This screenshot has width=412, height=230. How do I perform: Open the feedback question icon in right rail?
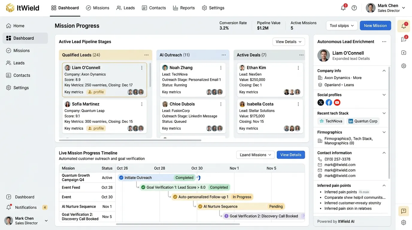[x=404, y=211]
